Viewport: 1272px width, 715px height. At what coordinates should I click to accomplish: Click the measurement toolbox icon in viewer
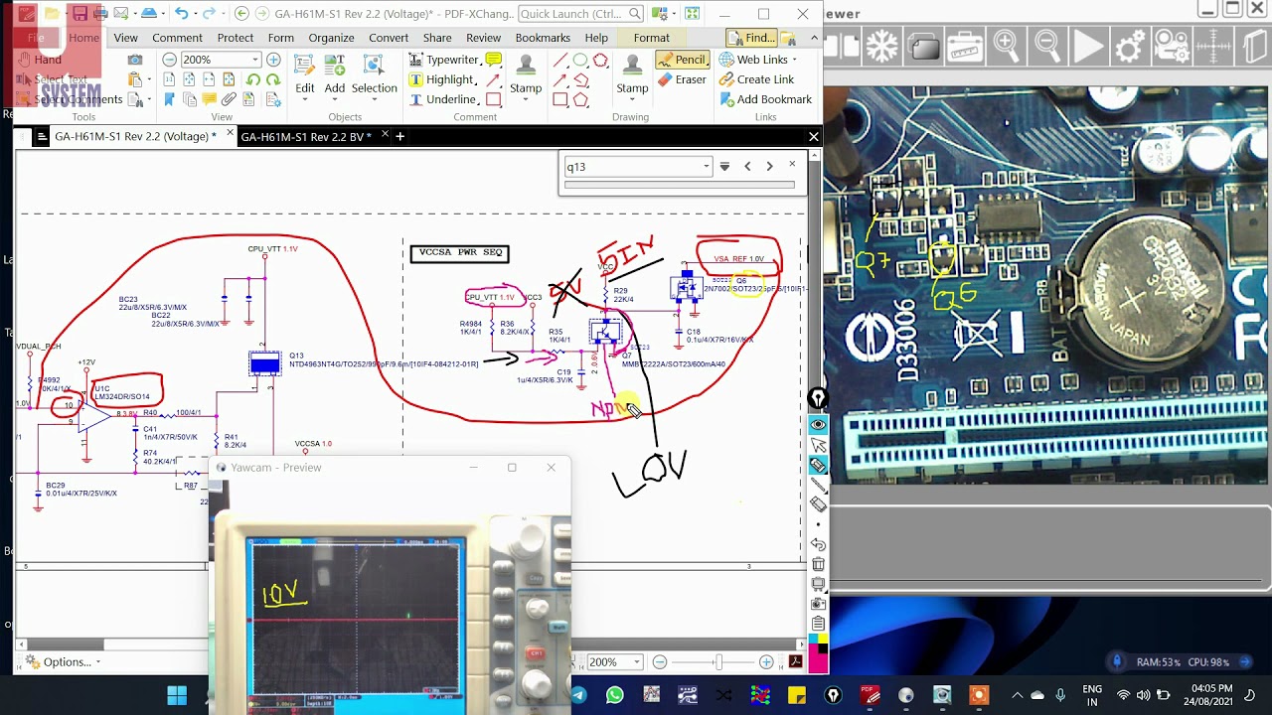click(x=965, y=47)
